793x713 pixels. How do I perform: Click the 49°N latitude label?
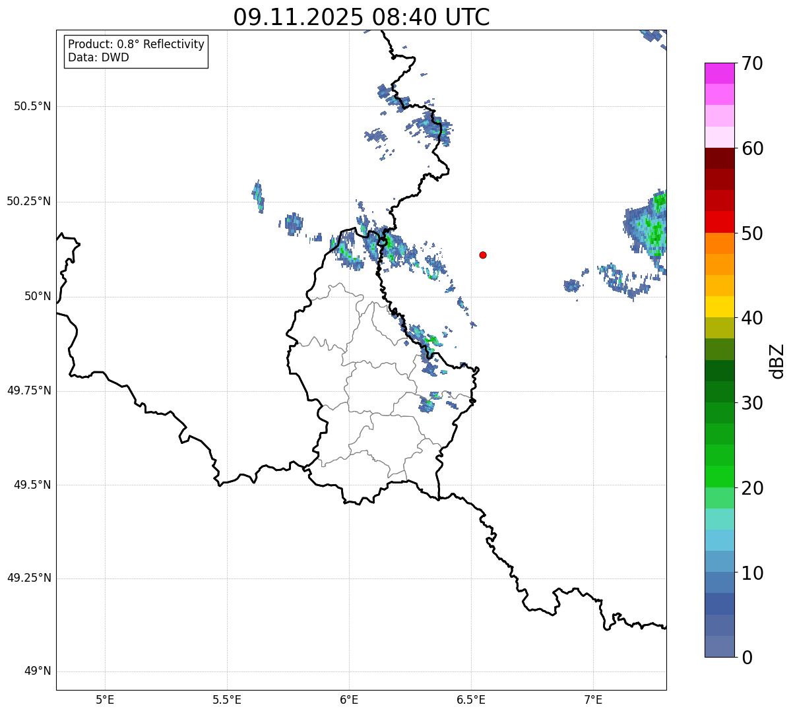pos(38,671)
